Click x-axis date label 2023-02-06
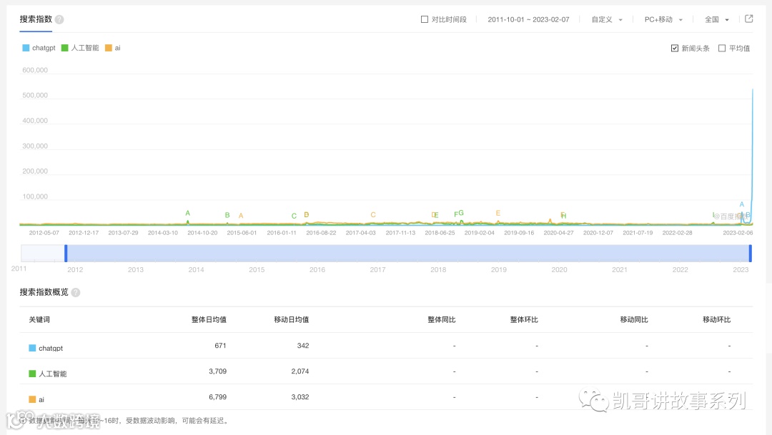The height and width of the screenshot is (435, 772). pyautogui.click(x=738, y=233)
